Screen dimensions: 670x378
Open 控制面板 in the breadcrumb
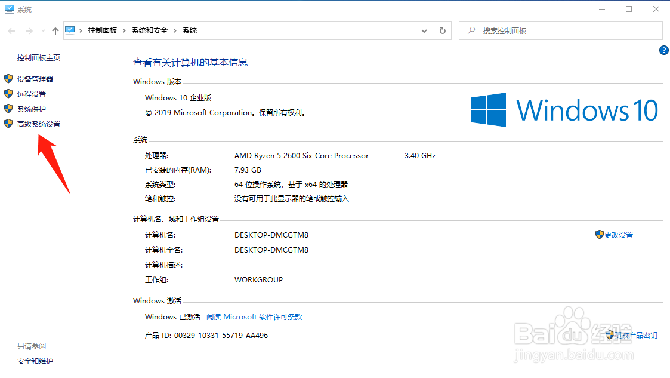tap(103, 30)
